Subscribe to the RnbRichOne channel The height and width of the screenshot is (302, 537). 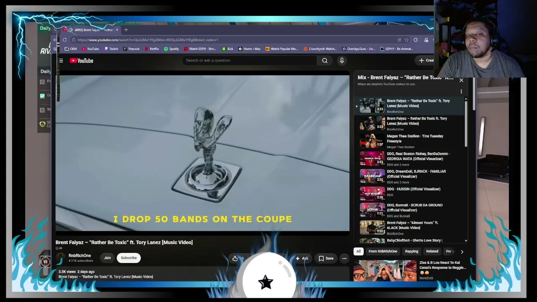tap(129, 258)
